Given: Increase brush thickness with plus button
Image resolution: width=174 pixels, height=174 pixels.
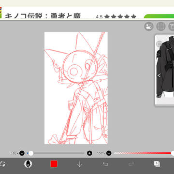Looking at the screenshot, I should 89,153.
